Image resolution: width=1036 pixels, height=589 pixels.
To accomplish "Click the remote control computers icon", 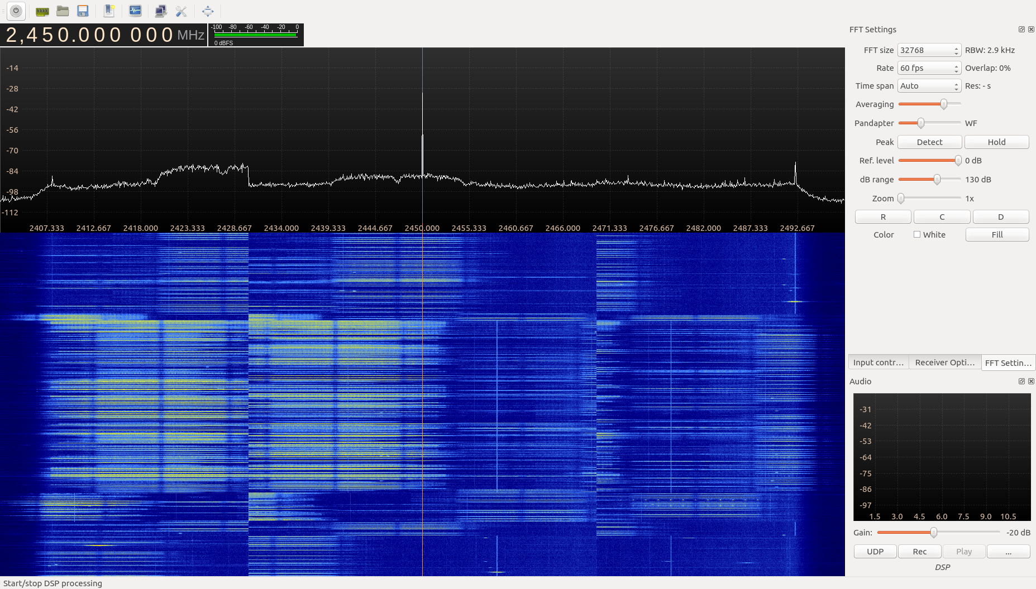I will tap(161, 11).
